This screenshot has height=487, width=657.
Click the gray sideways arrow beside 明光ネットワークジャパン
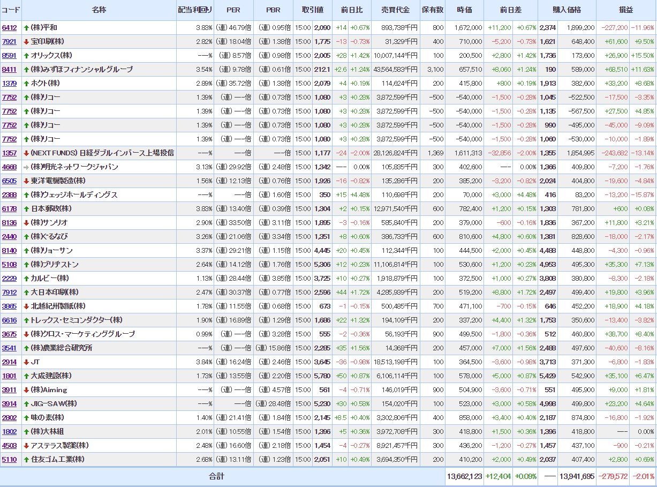[26, 167]
